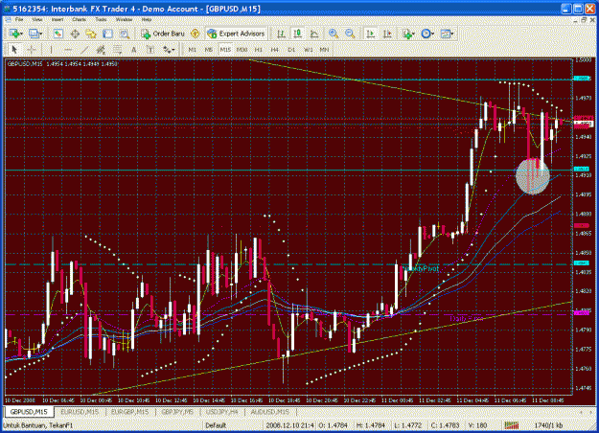Click the WeeklyPivot label on chart
The height and width of the screenshot is (433, 599).
coord(421,269)
